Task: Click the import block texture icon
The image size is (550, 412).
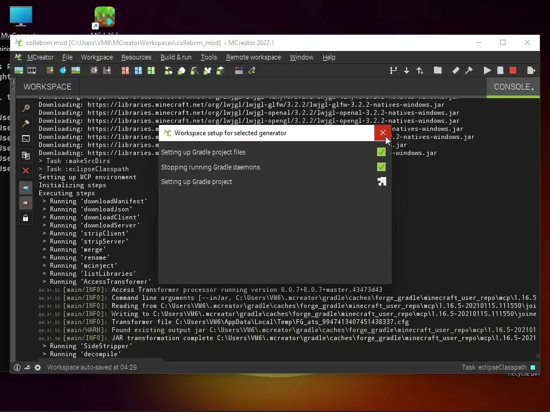Action: (50, 71)
